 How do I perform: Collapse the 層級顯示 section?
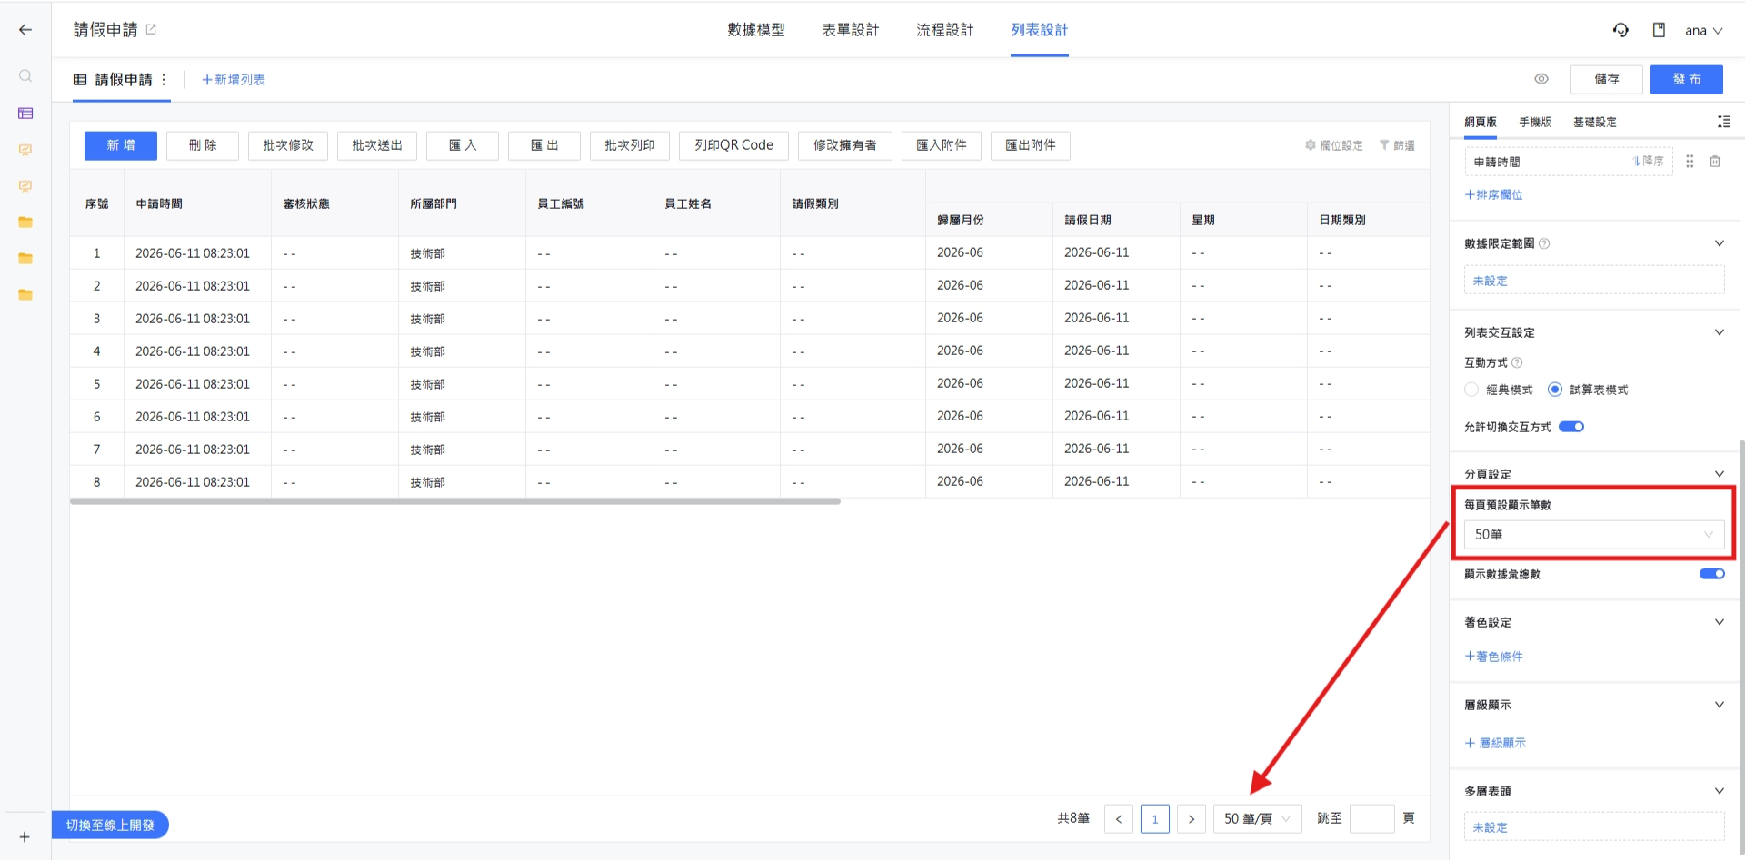1720,705
